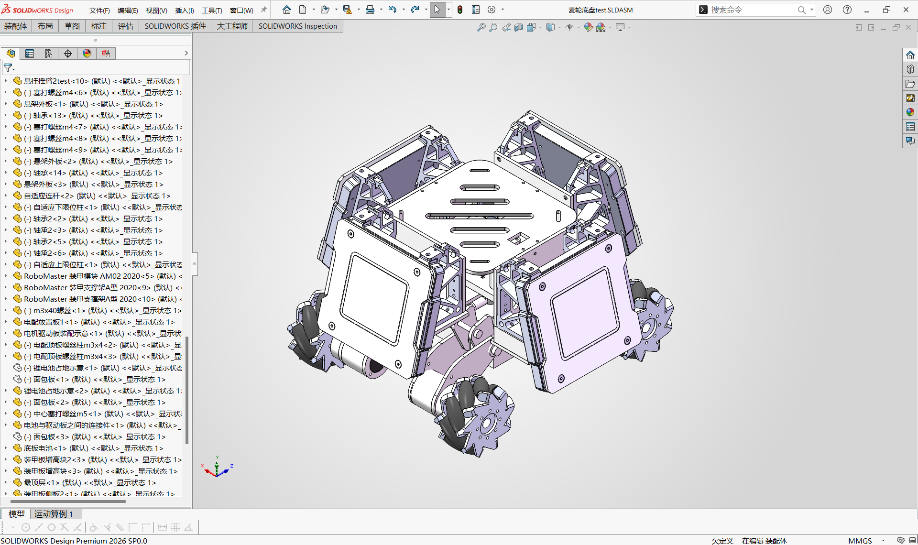Click Zoom to Fit in view toolbar
Viewport: 918px width, 545px height.
pos(481,27)
